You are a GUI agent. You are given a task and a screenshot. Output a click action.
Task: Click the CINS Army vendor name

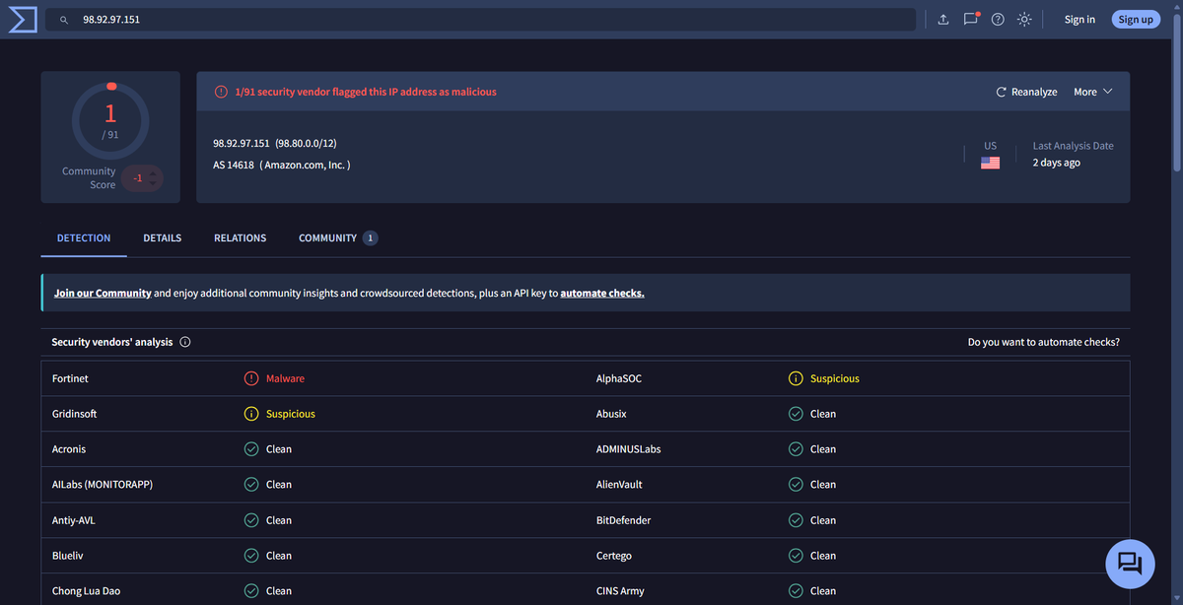click(x=620, y=591)
